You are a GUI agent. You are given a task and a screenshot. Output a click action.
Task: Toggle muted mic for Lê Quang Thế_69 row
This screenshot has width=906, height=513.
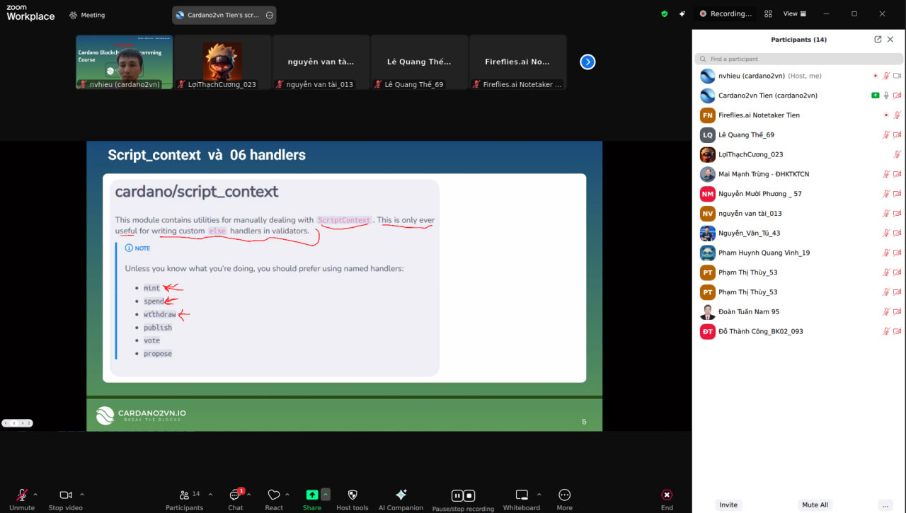click(885, 134)
